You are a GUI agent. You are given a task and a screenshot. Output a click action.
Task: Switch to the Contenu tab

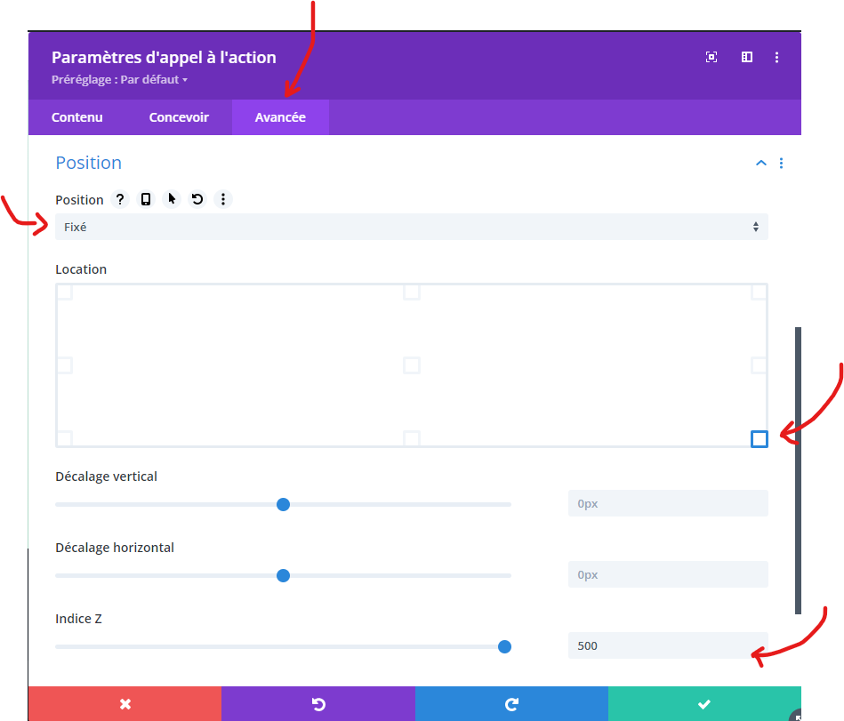coord(77,117)
